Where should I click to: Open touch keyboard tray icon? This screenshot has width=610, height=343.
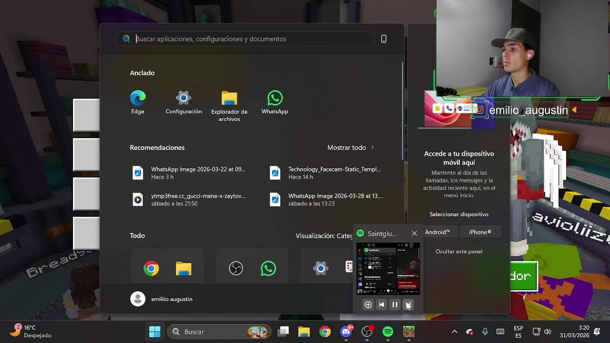click(500, 332)
